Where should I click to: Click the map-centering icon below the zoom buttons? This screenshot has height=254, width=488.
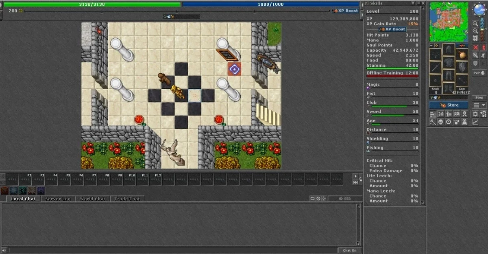coord(475,38)
